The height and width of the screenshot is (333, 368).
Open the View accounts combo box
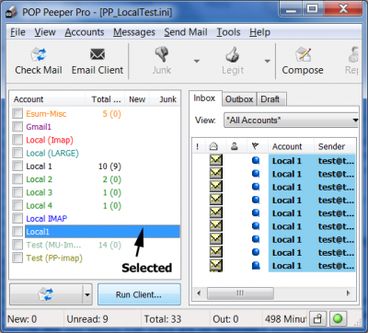point(292,121)
